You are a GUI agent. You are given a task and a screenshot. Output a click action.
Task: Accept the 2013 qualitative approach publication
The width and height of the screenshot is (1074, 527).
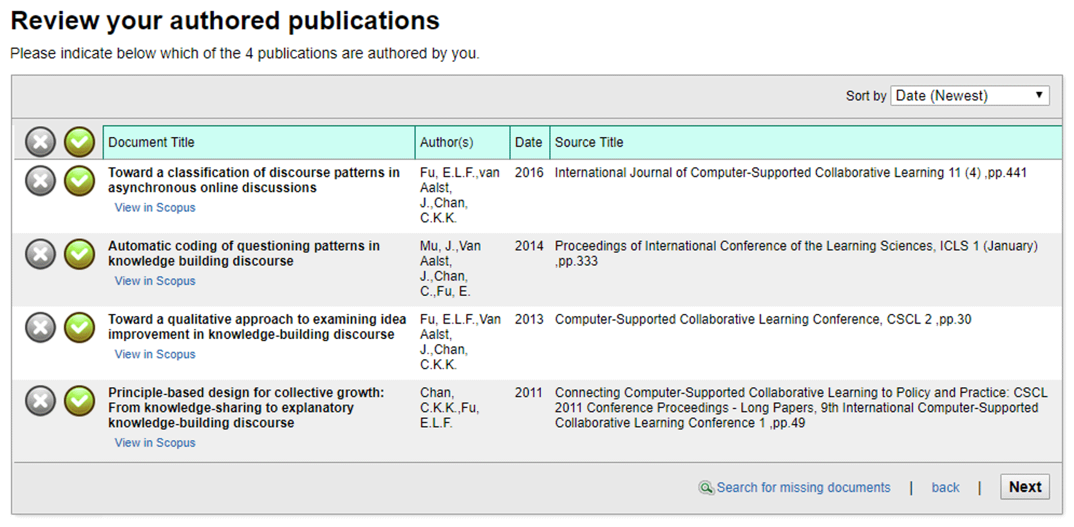point(79,328)
